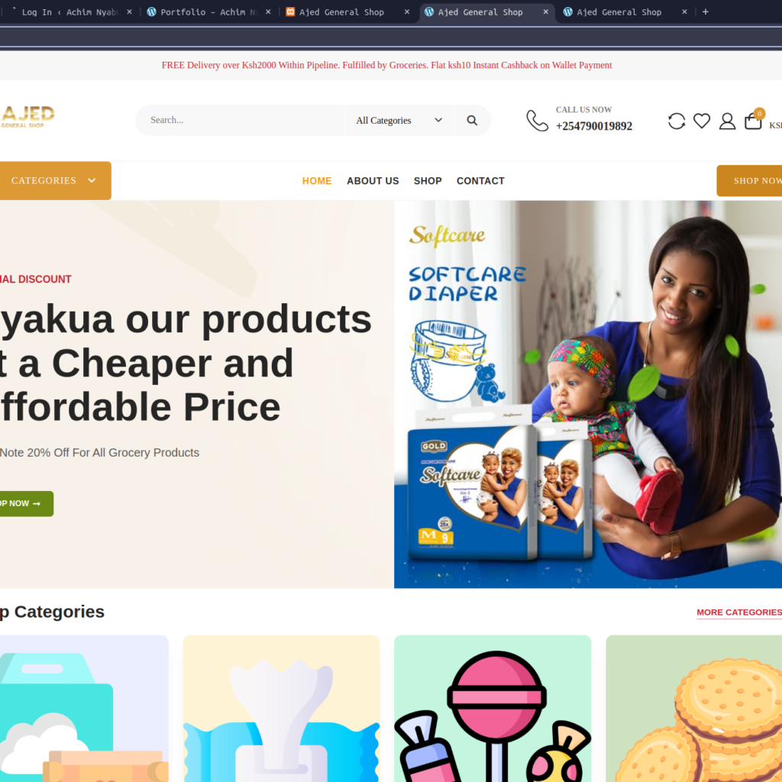Click the orange SHOP NOW button
Viewport: 782px width, 782px height.
(749, 180)
